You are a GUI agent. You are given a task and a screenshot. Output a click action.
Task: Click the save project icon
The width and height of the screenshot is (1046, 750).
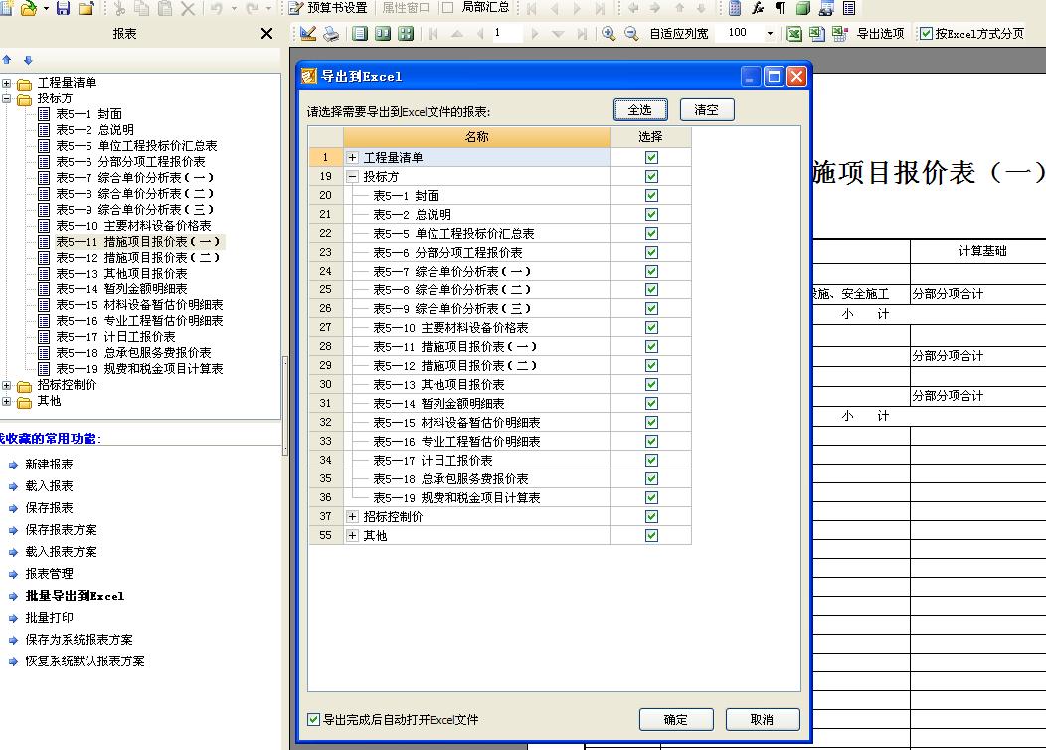tap(63, 8)
